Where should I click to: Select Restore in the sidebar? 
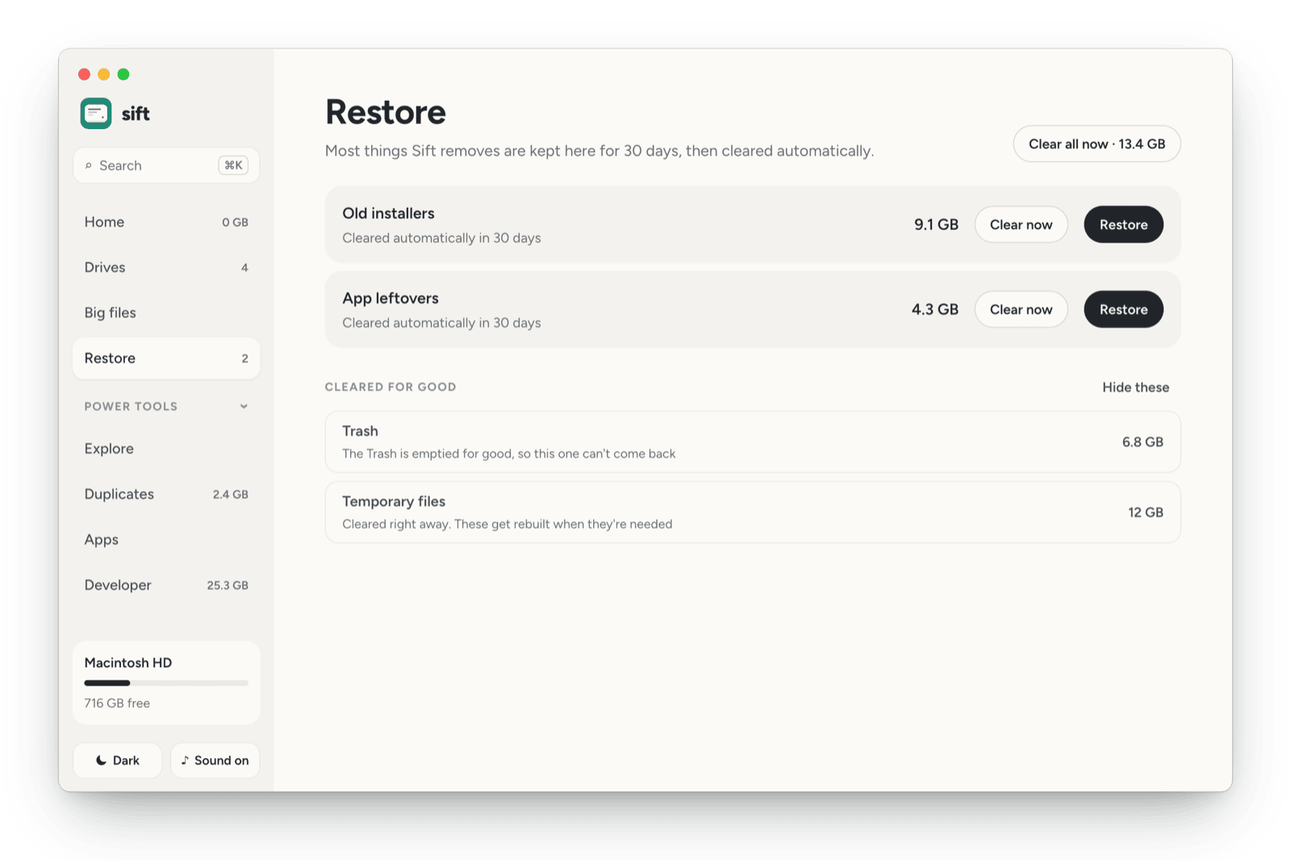pyautogui.click(x=166, y=358)
